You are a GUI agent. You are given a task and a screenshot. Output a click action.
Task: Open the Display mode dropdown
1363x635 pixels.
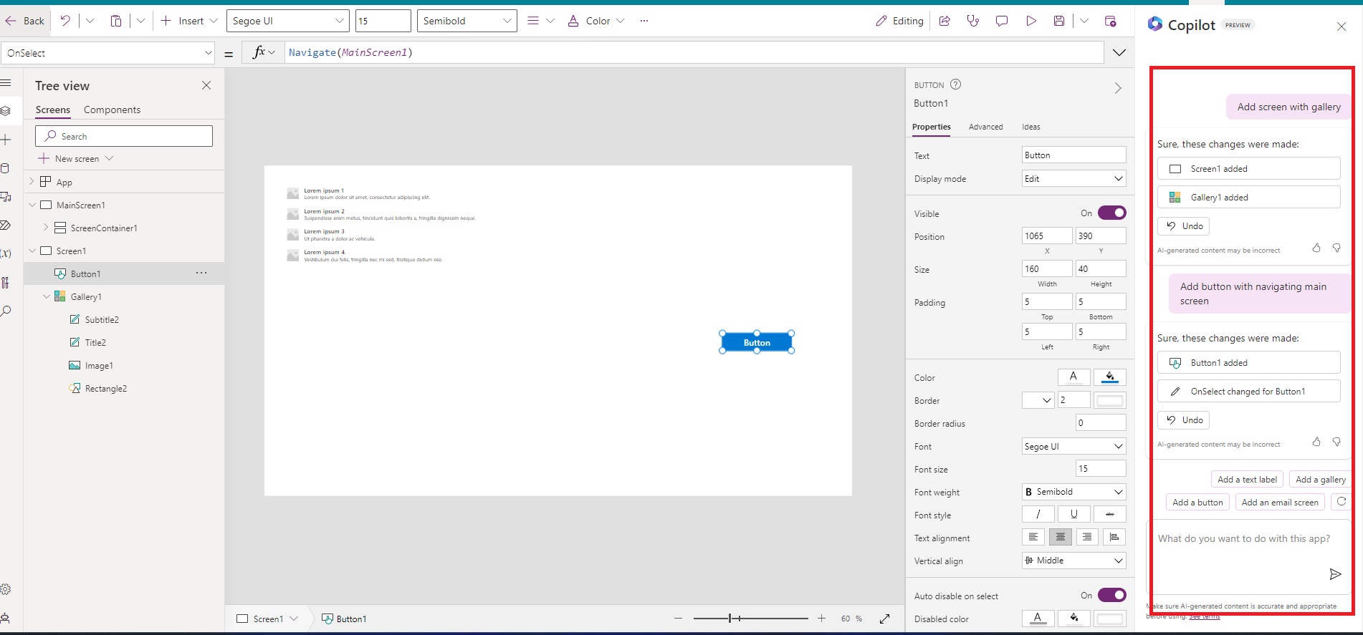1073,179
